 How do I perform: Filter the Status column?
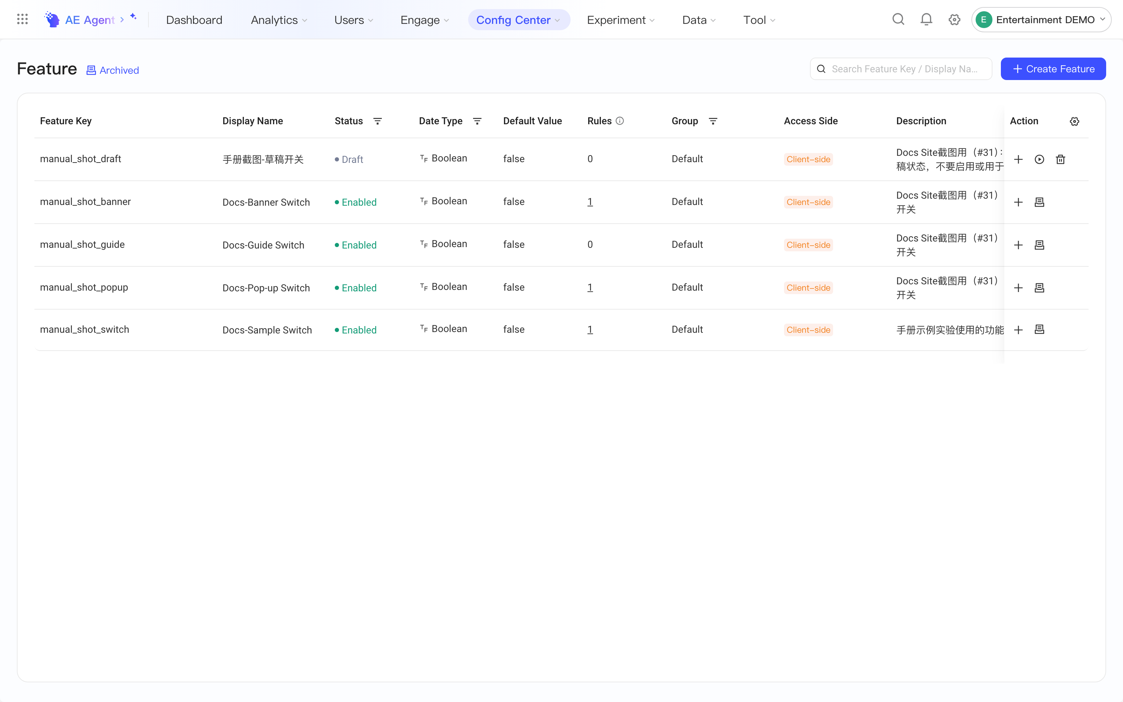pos(377,121)
